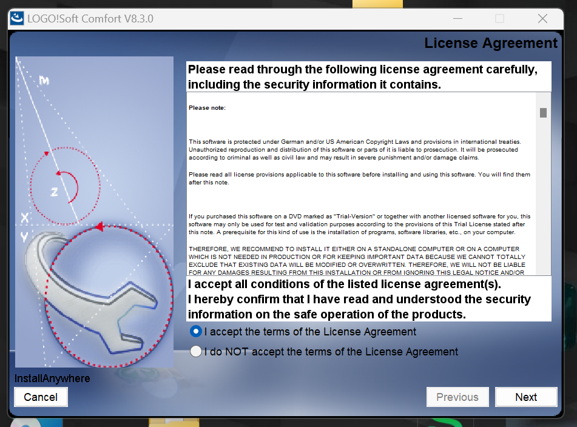577x427 pixels.
Task: Click the installer wrench artwork image
Action: (x=94, y=212)
